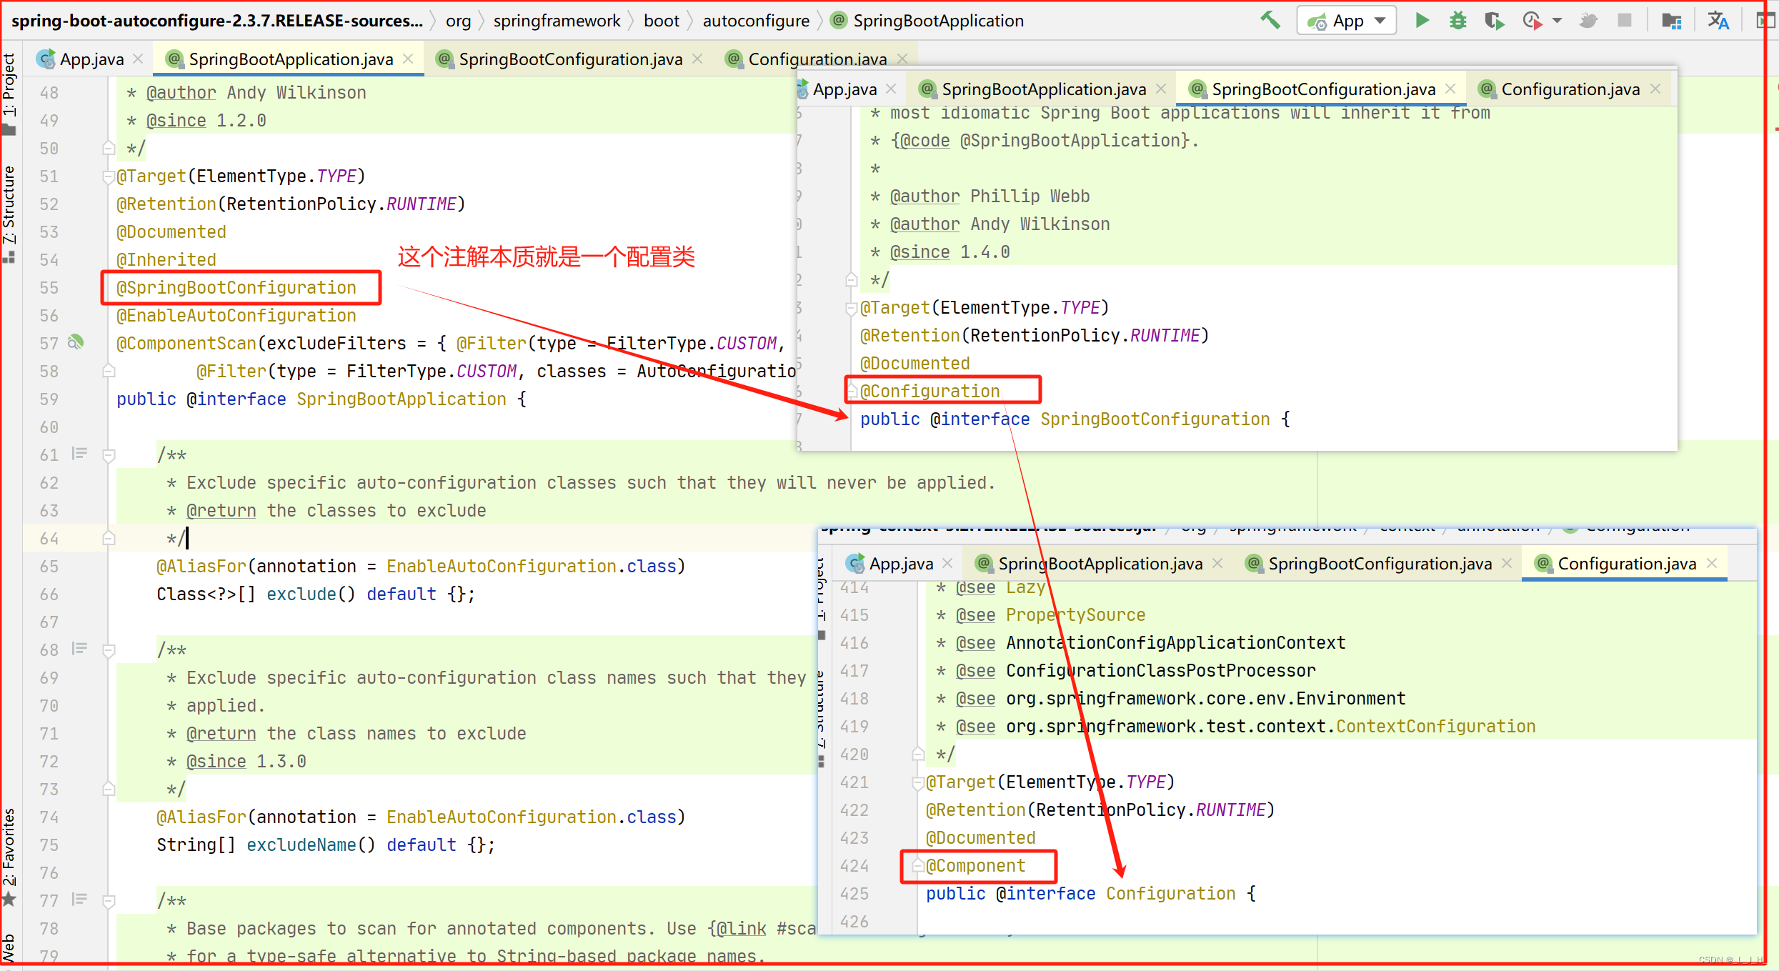Image resolution: width=1779 pixels, height=971 pixels.
Task: Open the App run configuration dropdown
Action: (x=1346, y=20)
